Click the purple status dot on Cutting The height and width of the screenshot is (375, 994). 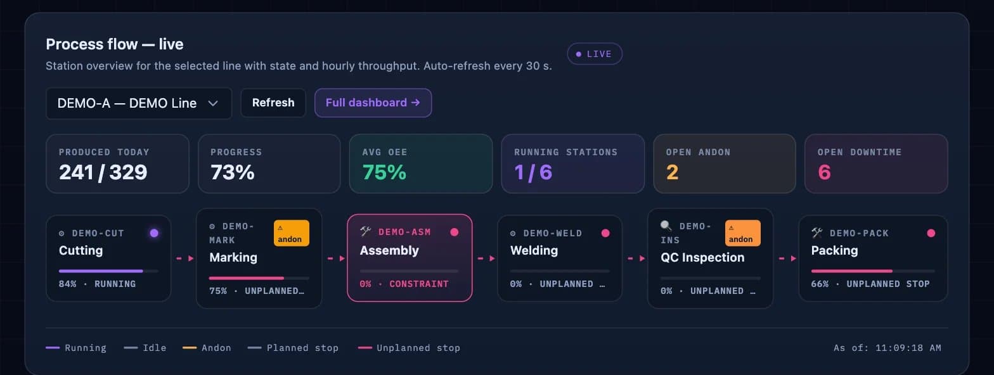154,233
